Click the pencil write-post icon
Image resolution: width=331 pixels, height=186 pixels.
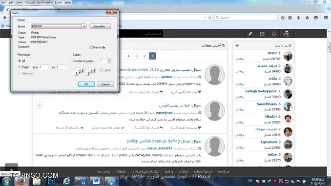250,34
